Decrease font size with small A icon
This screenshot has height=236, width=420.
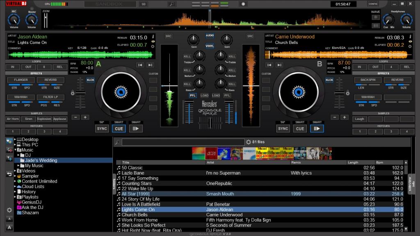pos(9,219)
